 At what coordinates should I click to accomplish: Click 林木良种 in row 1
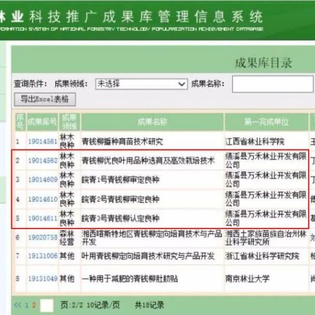pos(67,141)
